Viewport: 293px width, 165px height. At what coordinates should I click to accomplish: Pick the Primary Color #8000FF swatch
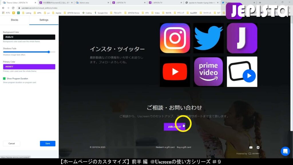point(29,66)
